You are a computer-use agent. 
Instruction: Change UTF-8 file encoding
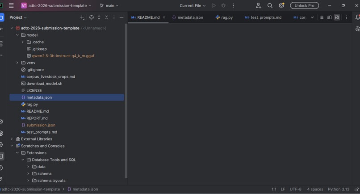coord(296,189)
